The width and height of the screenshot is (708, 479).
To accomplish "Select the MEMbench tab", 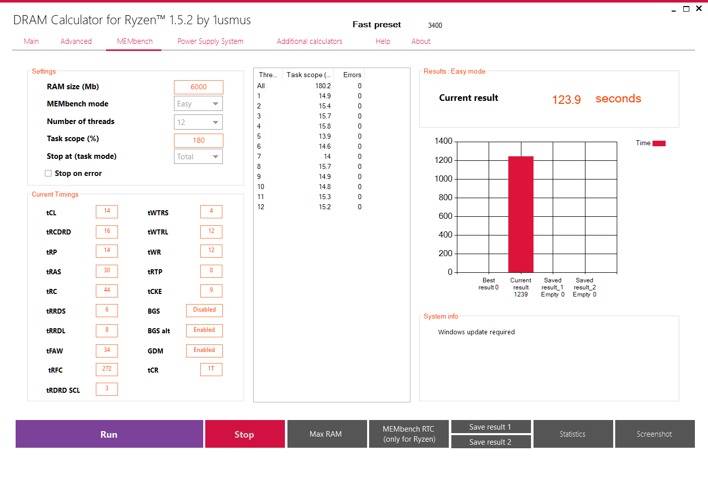I will pyautogui.click(x=135, y=41).
